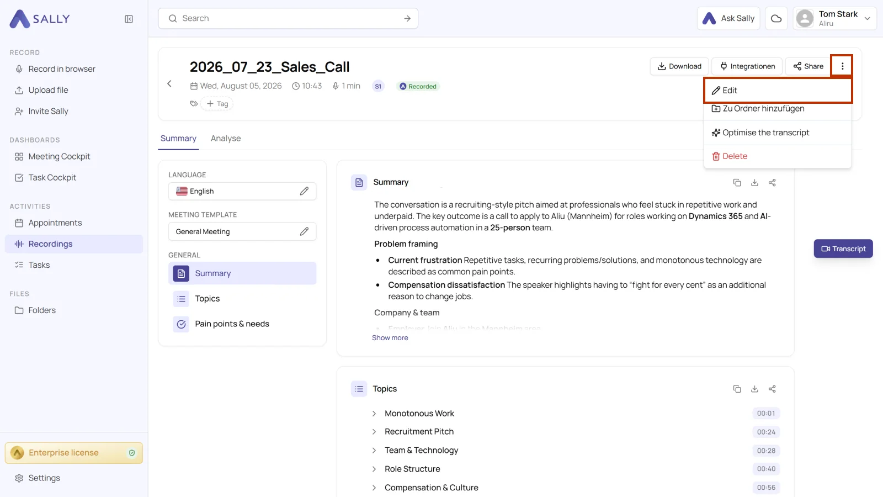Open the Transcript panel button
Screen dimensions: 883x497
pyautogui.click(x=843, y=248)
